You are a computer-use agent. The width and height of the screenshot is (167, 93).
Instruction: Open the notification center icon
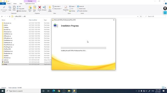[164, 91]
